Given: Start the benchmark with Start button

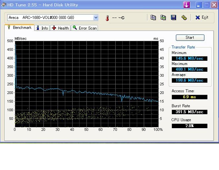Looking at the screenshot, I should click(190, 38).
